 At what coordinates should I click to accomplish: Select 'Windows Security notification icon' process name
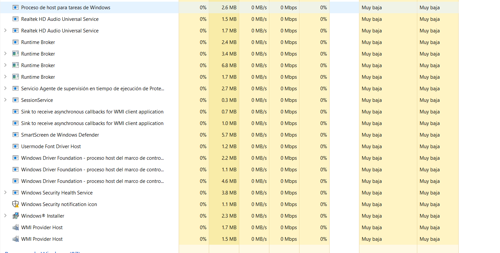[x=59, y=204]
